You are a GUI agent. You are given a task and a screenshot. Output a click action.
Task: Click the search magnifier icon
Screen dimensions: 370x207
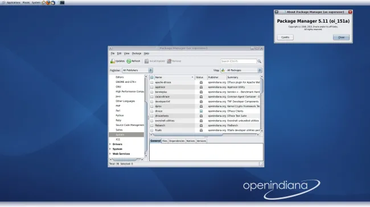pos(260,61)
